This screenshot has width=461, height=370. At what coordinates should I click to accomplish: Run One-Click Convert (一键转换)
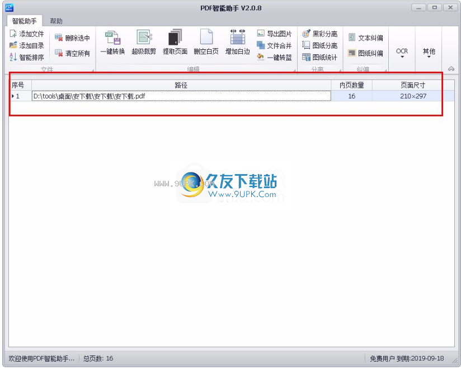point(112,42)
